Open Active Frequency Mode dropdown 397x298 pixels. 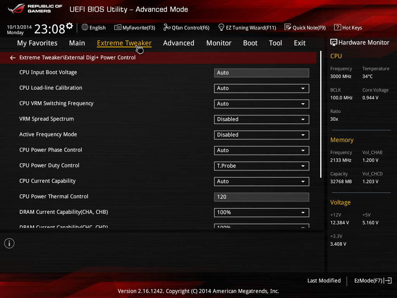click(x=262, y=135)
